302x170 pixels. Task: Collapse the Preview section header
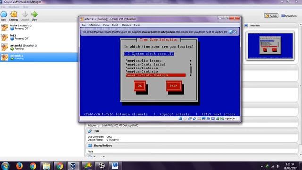click(x=271, y=25)
